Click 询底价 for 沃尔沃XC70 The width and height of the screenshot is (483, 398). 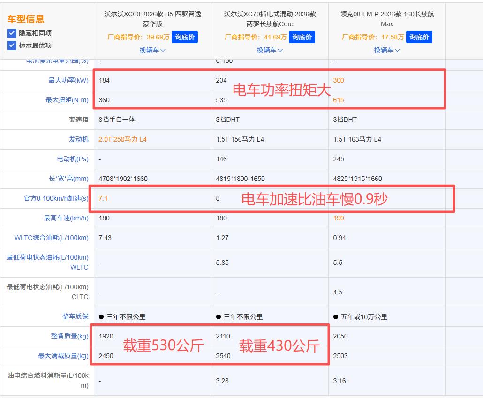coord(302,37)
